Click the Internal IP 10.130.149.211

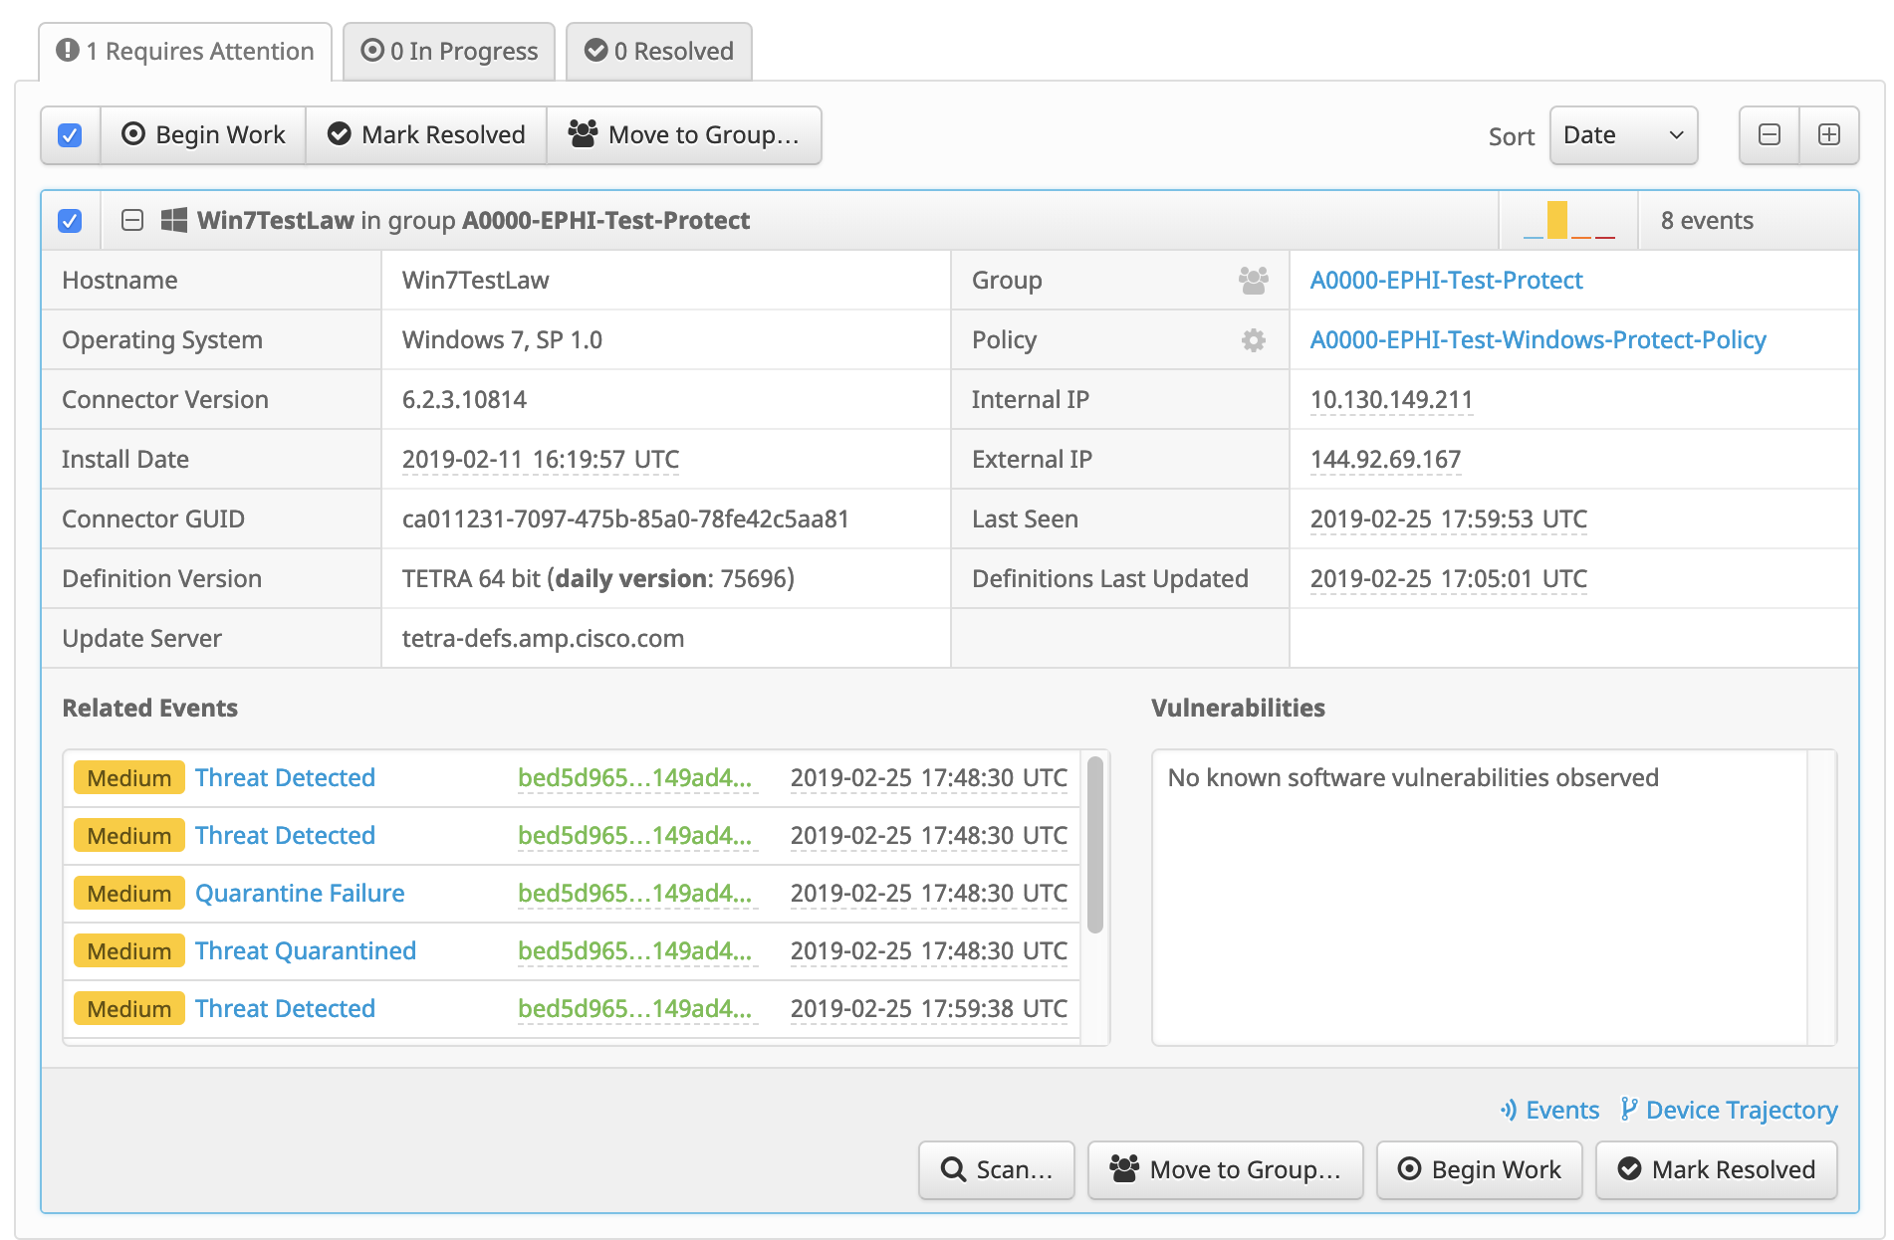1391,400
